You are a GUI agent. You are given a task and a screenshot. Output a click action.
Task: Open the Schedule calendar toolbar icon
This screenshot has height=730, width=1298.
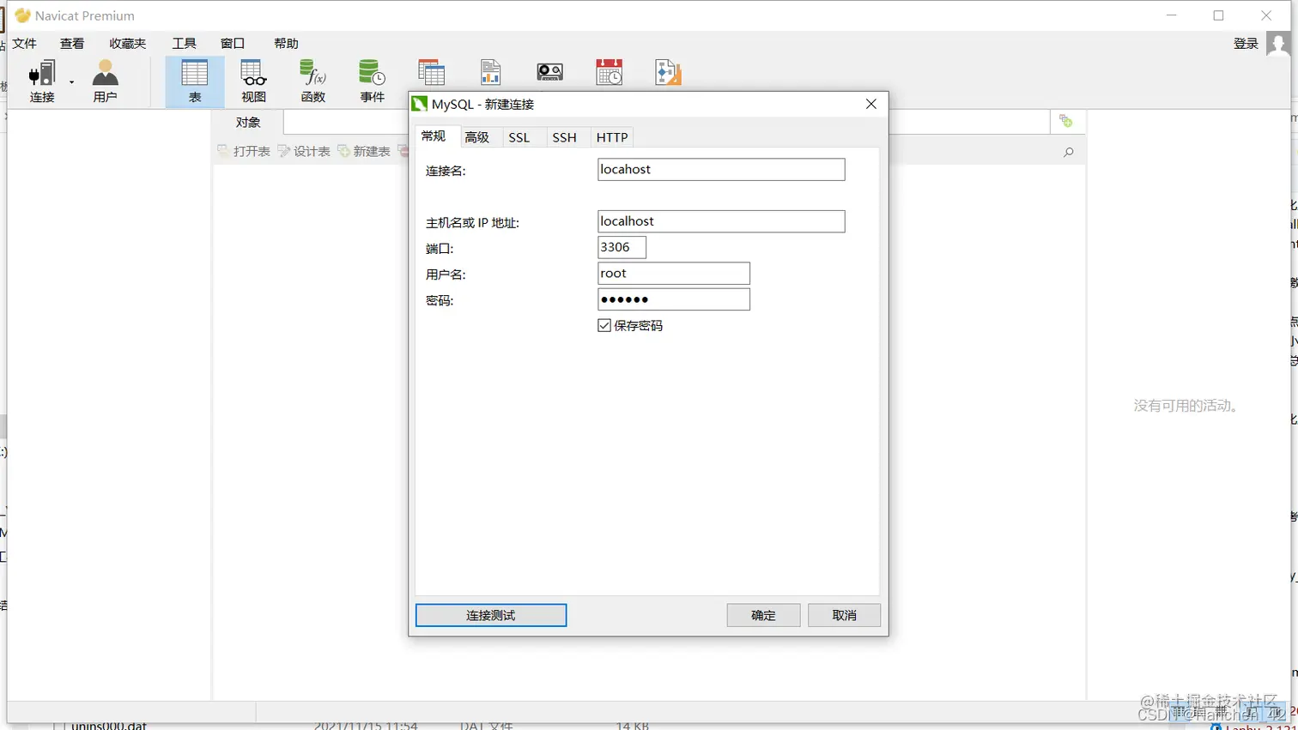click(x=609, y=73)
